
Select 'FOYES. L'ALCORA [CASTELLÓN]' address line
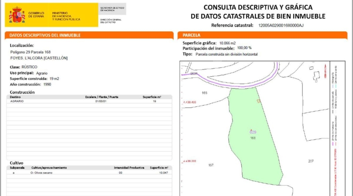click(39, 58)
